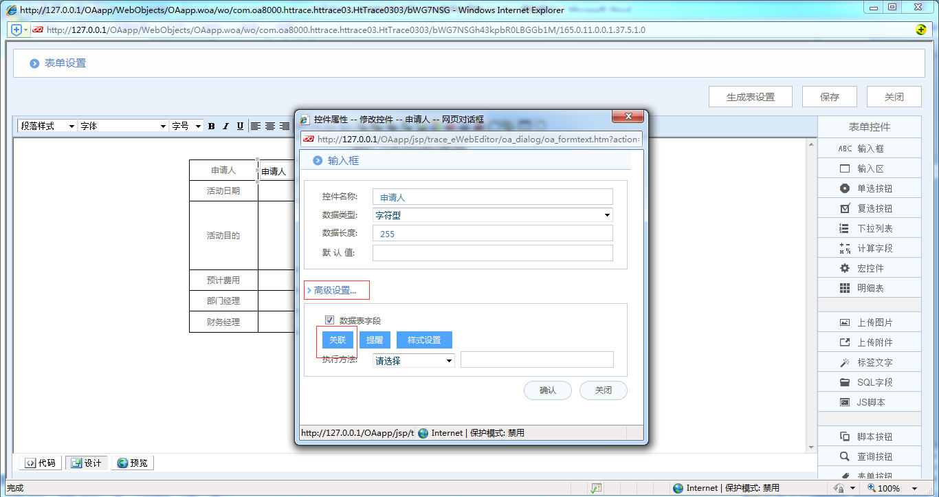The height and width of the screenshot is (497, 939).
Task: Click the scrollbar down arrow in editor
Action: 811,448
